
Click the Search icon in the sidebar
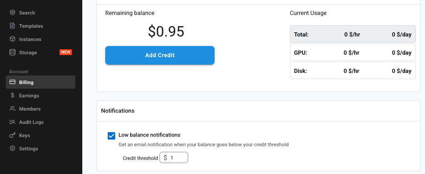[x=12, y=13]
